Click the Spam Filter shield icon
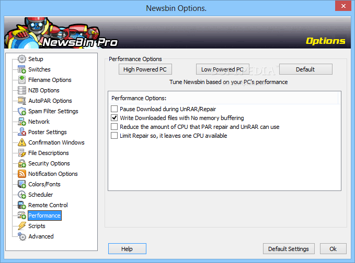This screenshot has height=263, width=355. (x=22, y=111)
